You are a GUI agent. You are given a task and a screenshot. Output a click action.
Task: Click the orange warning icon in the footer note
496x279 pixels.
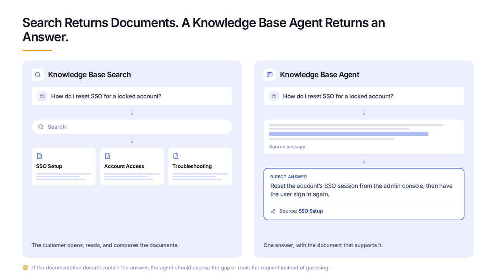pos(25,267)
